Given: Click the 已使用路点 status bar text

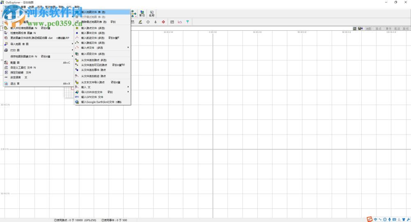Looking at the screenshot, I should tap(75, 220).
